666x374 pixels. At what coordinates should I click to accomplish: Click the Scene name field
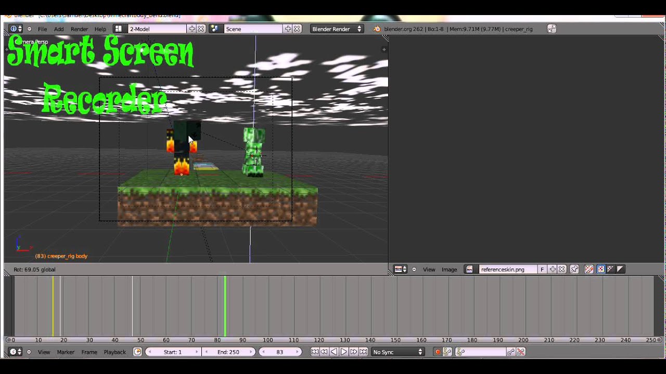[253, 29]
